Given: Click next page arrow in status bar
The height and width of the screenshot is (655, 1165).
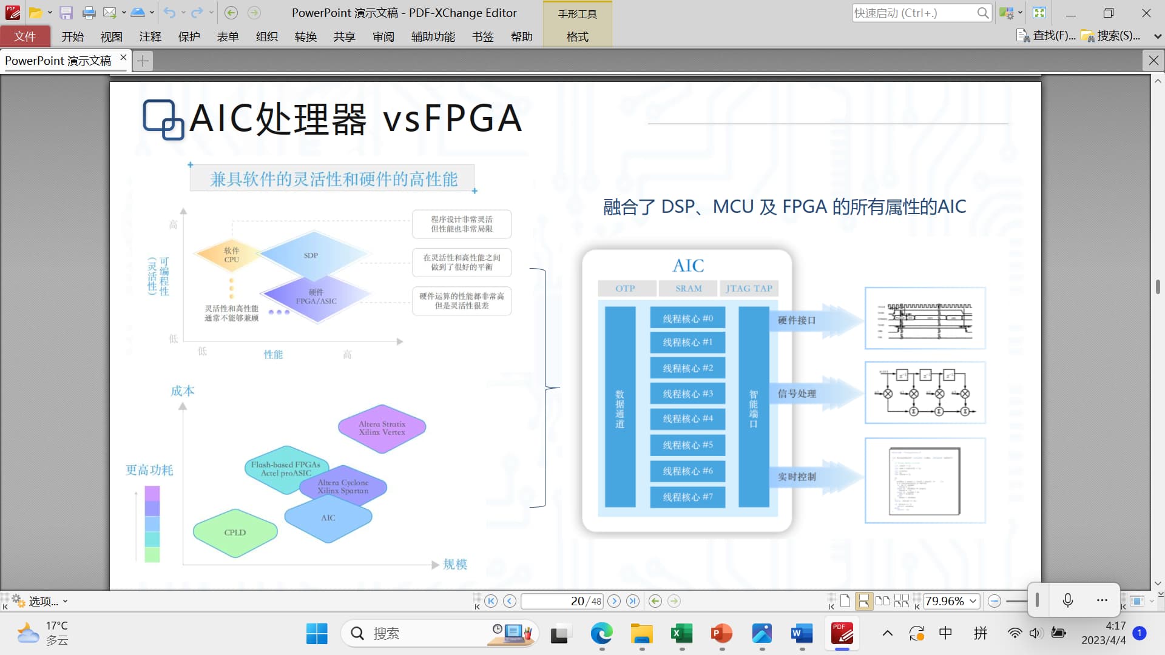Looking at the screenshot, I should [614, 601].
